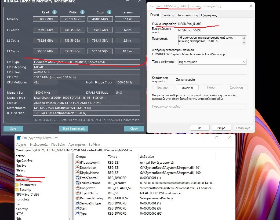Select nsiproxy key in registry tree

click(x=21, y=209)
